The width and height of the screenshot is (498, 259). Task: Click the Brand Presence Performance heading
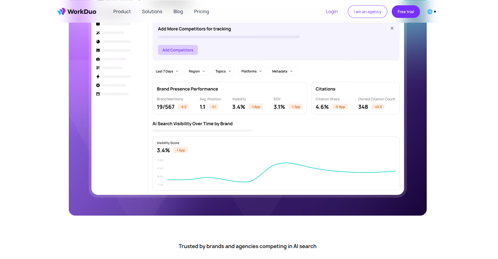coord(187,89)
